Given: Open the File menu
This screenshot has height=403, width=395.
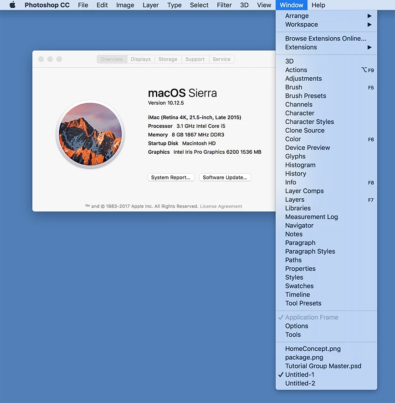Looking at the screenshot, I should 83,5.
